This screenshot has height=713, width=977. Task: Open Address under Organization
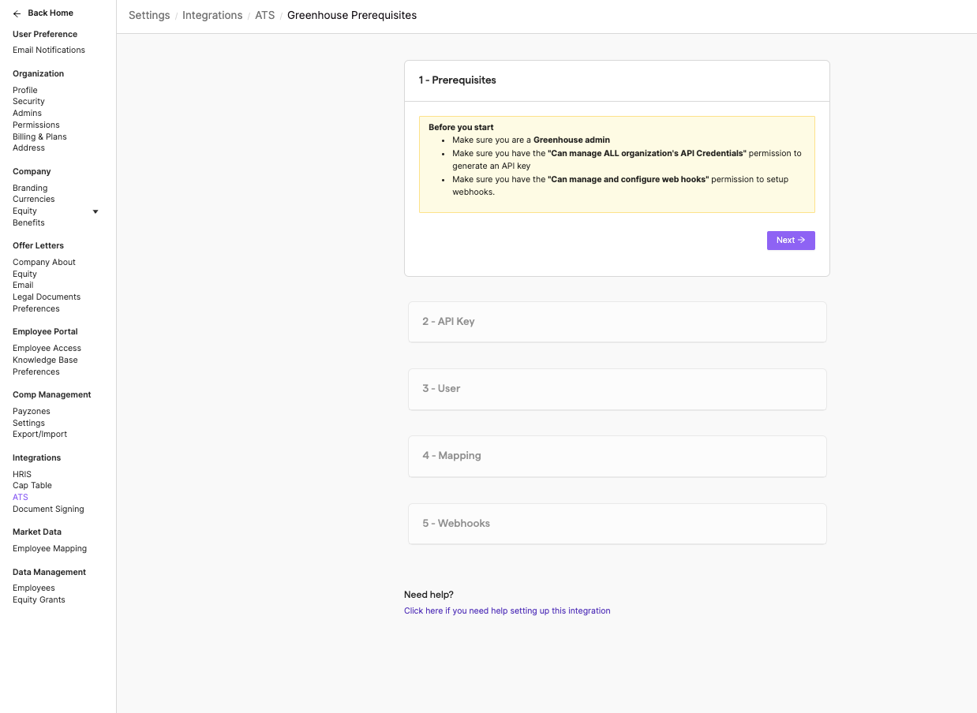pos(28,147)
